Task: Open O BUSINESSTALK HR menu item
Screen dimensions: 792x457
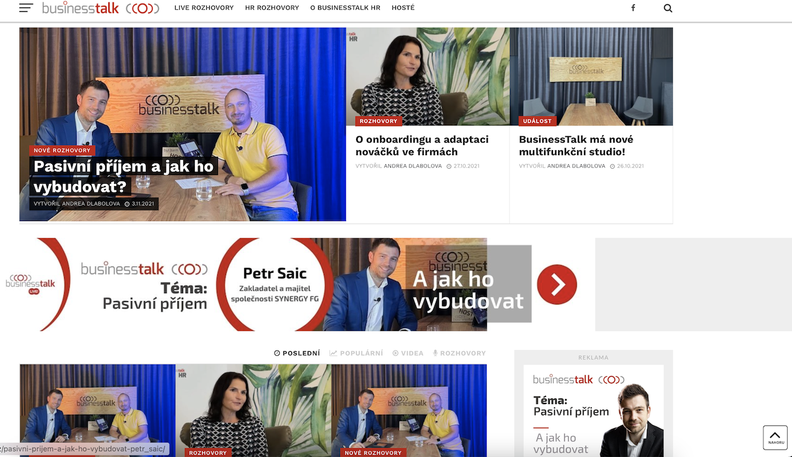Action: pos(345,8)
